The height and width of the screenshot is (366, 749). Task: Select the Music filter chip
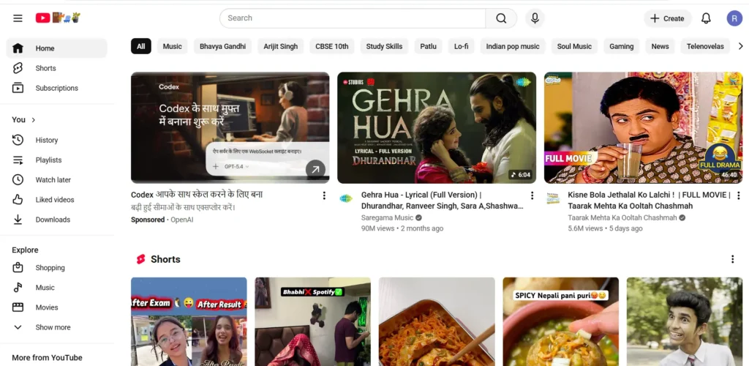click(173, 46)
